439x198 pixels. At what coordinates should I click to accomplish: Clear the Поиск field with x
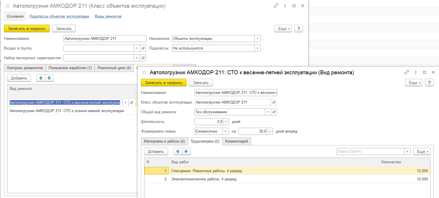click(x=407, y=152)
